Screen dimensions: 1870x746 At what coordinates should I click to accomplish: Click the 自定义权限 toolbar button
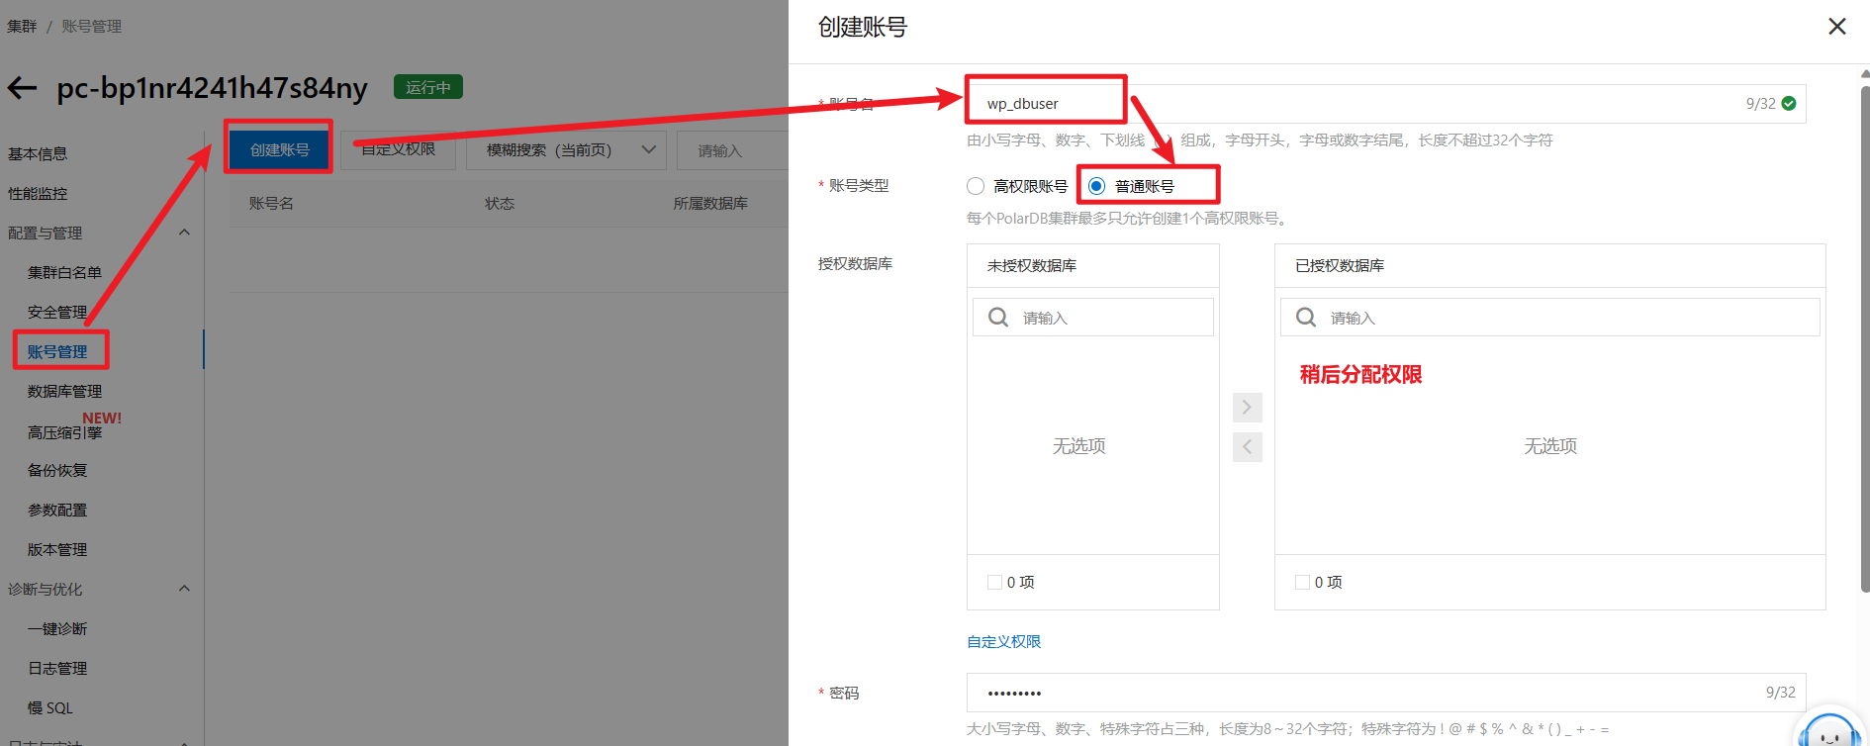[x=398, y=149]
